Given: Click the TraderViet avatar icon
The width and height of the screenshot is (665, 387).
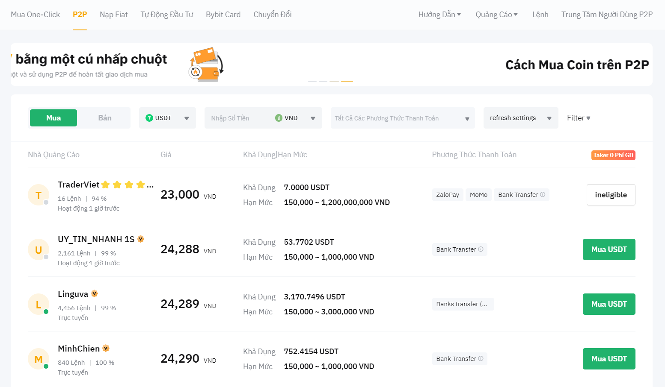Looking at the screenshot, I should pyautogui.click(x=38, y=194).
